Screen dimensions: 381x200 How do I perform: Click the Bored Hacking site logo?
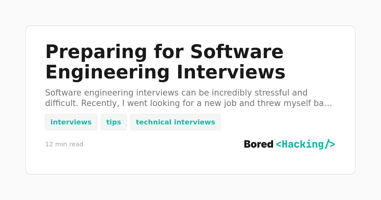(289, 144)
